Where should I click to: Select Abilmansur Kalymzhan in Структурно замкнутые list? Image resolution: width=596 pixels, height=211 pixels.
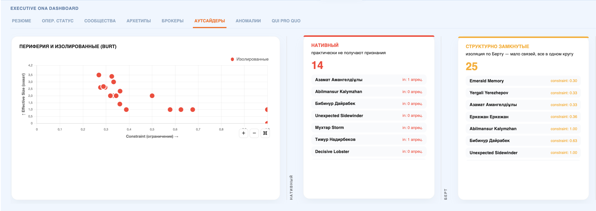523,129
